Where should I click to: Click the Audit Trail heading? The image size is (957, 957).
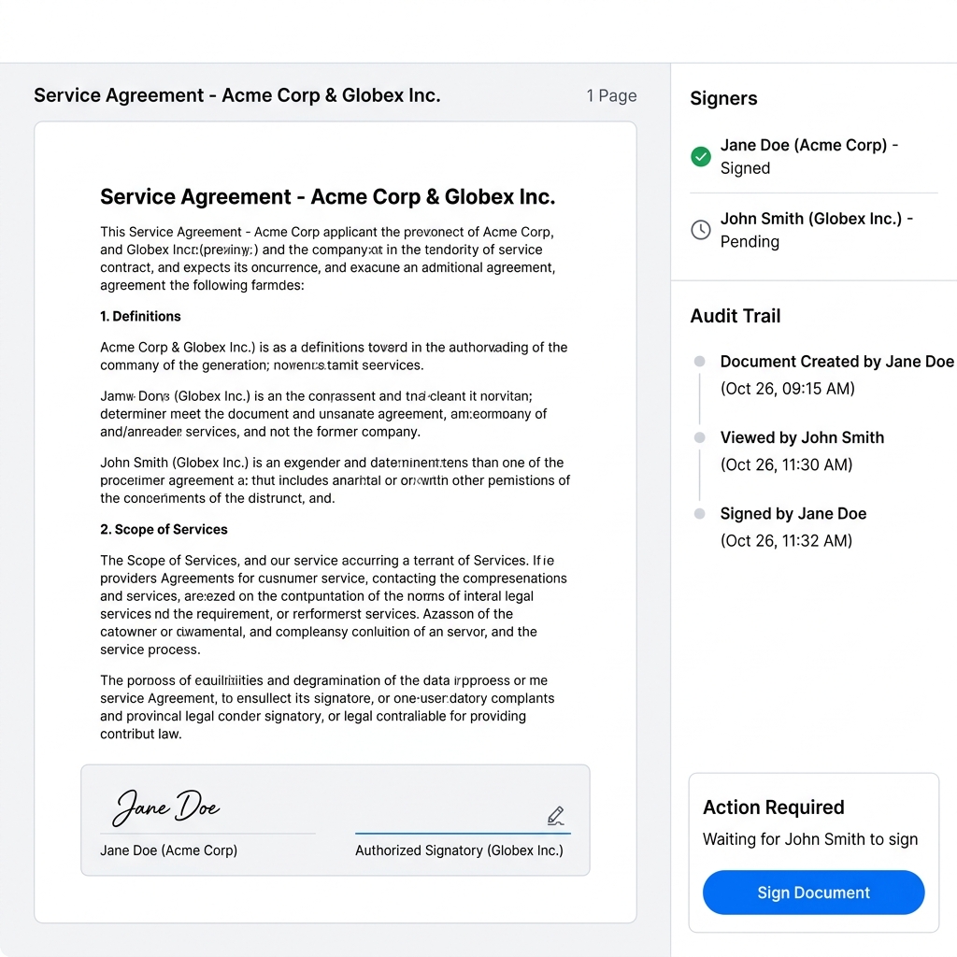click(x=735, y=316)
